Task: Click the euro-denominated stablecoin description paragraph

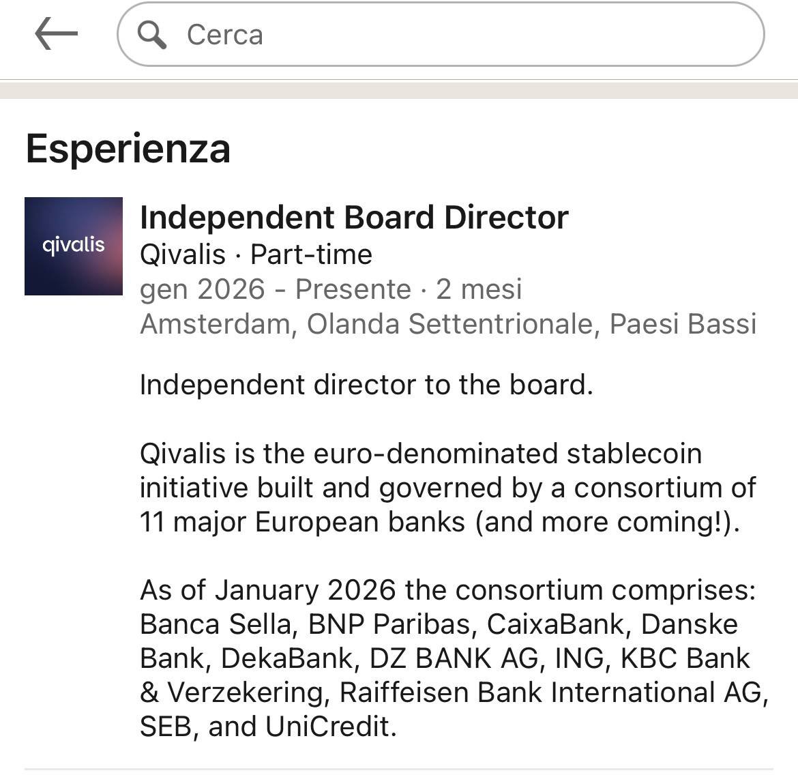Action: coord(447,487)
